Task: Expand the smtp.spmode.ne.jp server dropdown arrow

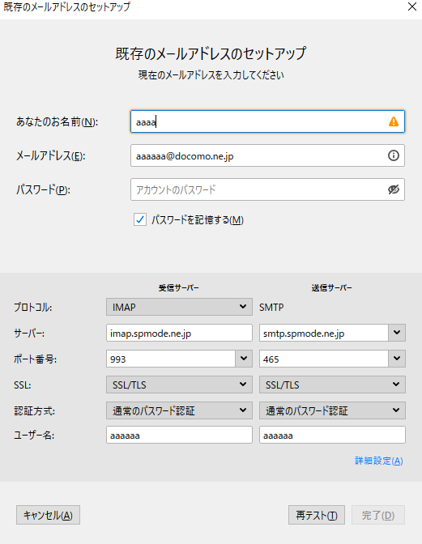Action: point(397,333)
